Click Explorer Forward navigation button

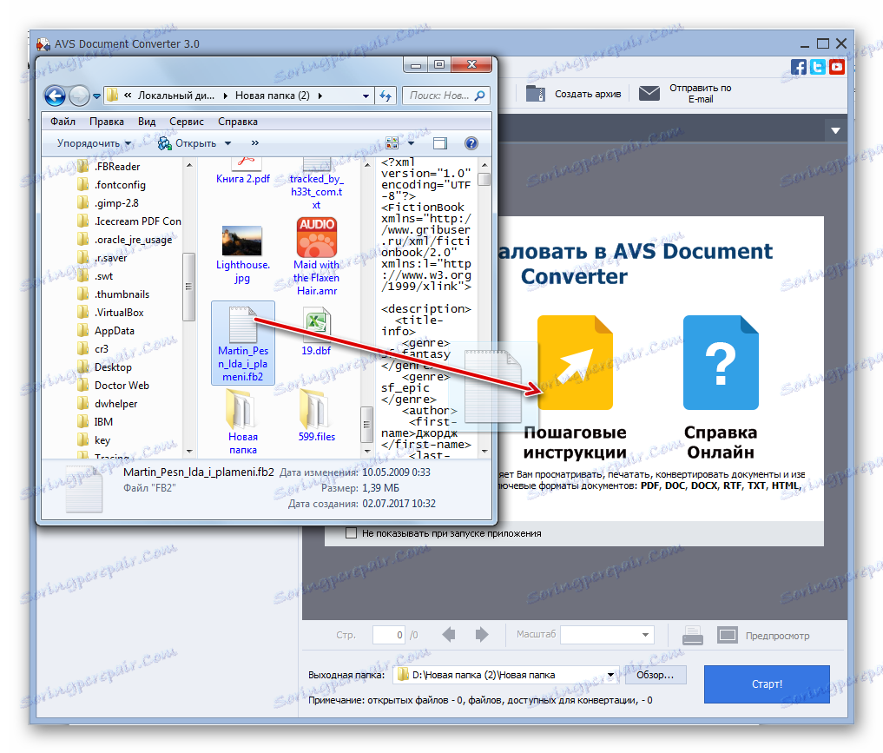coord(79,96)
